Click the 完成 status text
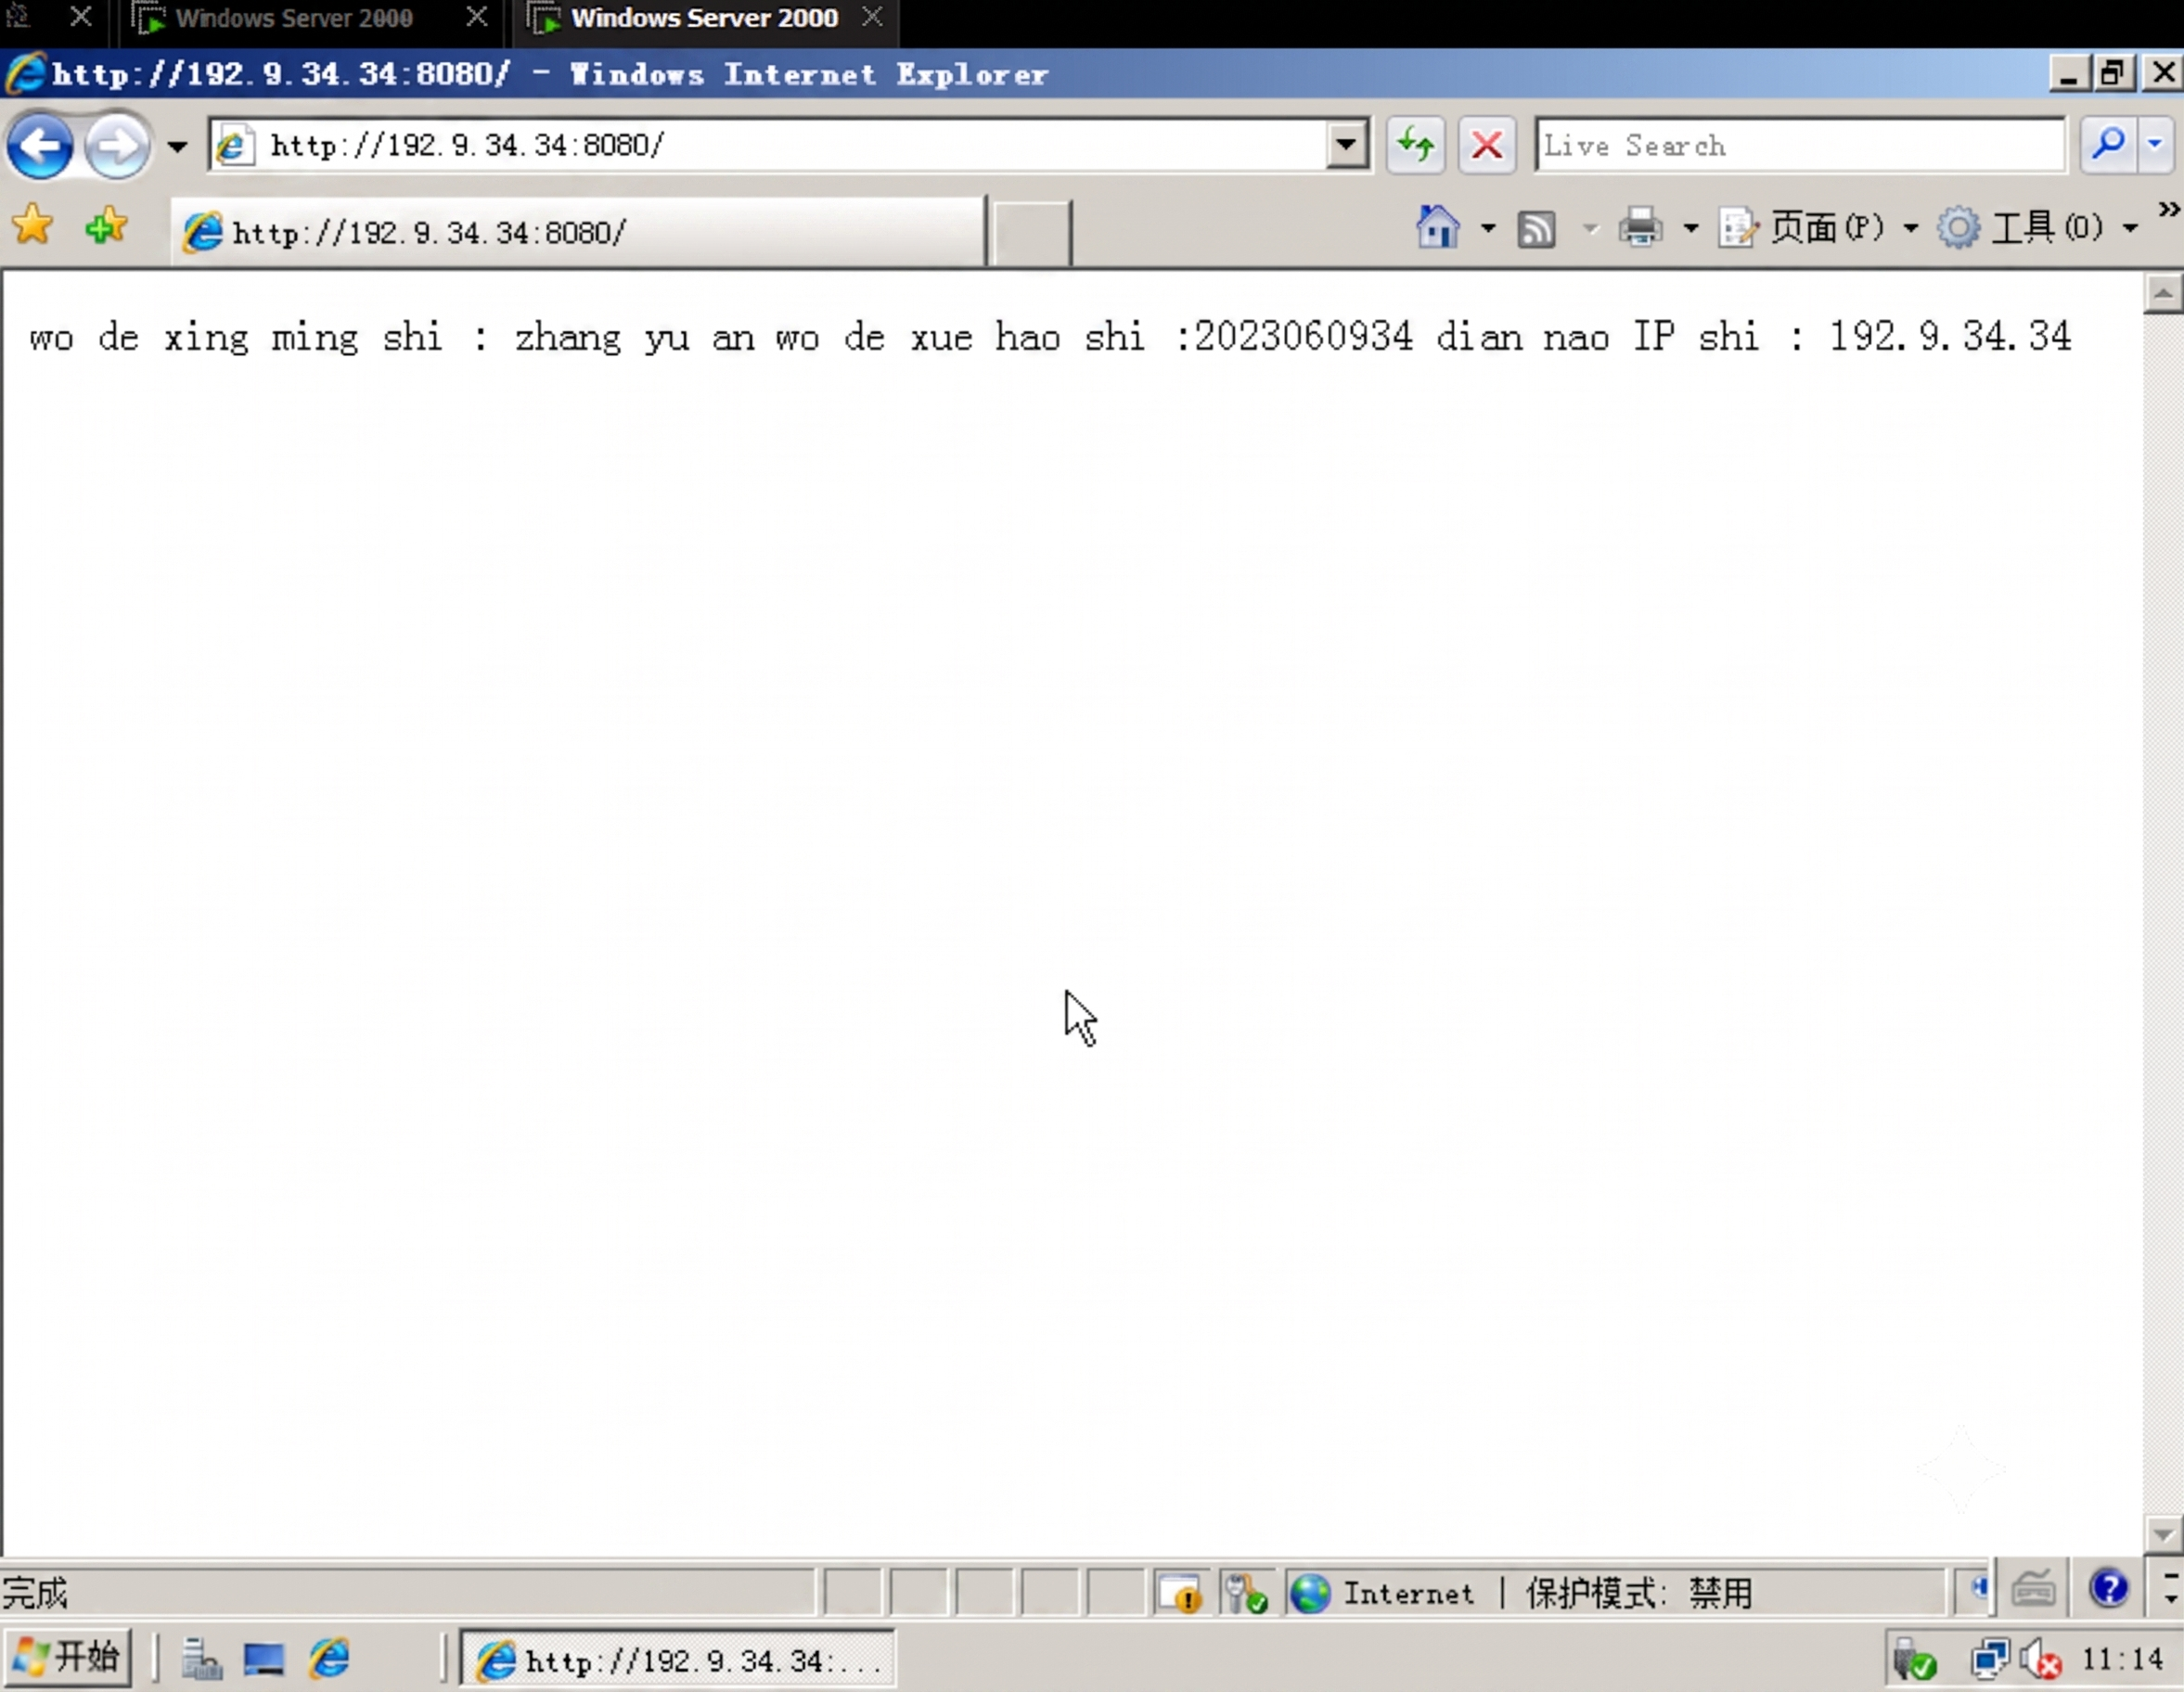Image resolution: width=2184 pixels, height=1692 pixels. point(35,1592)
